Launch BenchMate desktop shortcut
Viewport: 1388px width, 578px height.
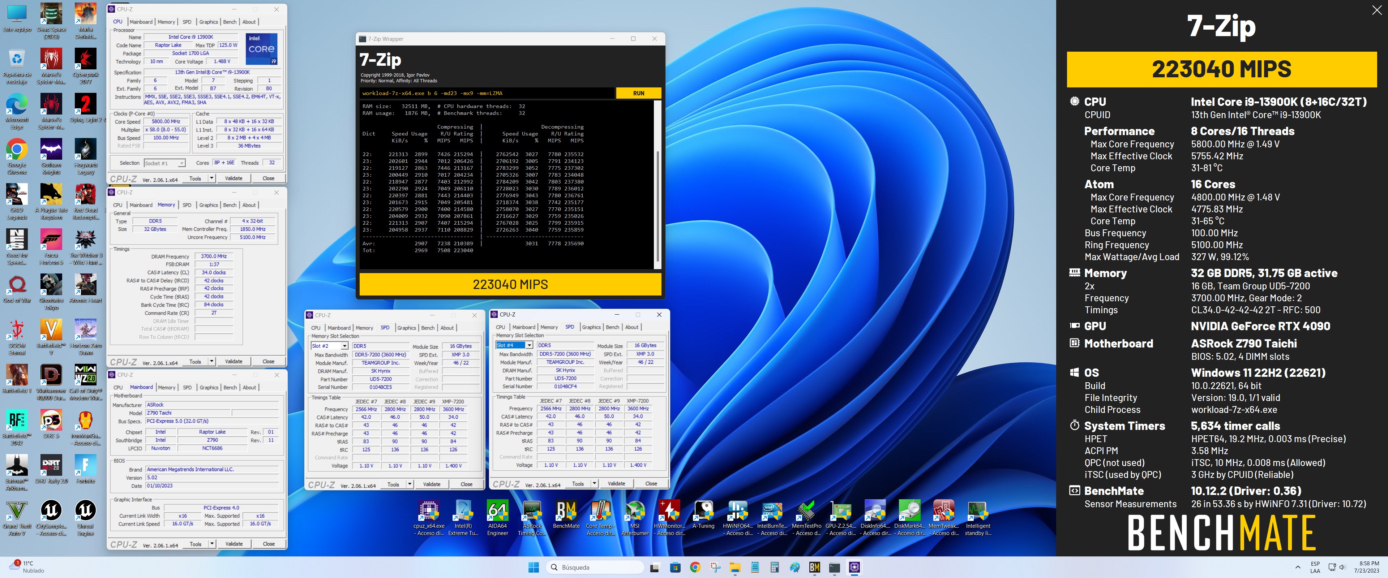(x=566, y=514)
